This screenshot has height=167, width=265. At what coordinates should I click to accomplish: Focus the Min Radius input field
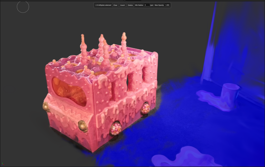(147, 5)
